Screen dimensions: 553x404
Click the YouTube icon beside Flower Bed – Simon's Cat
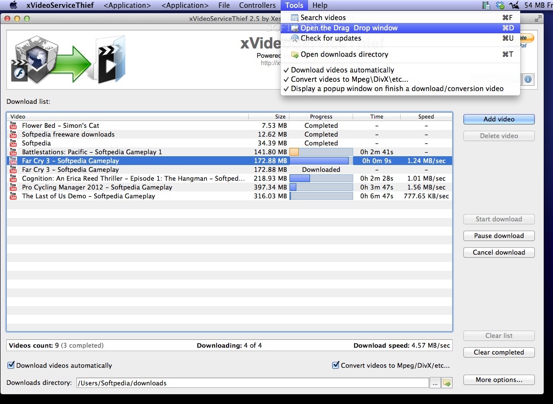tap(13, 125)
